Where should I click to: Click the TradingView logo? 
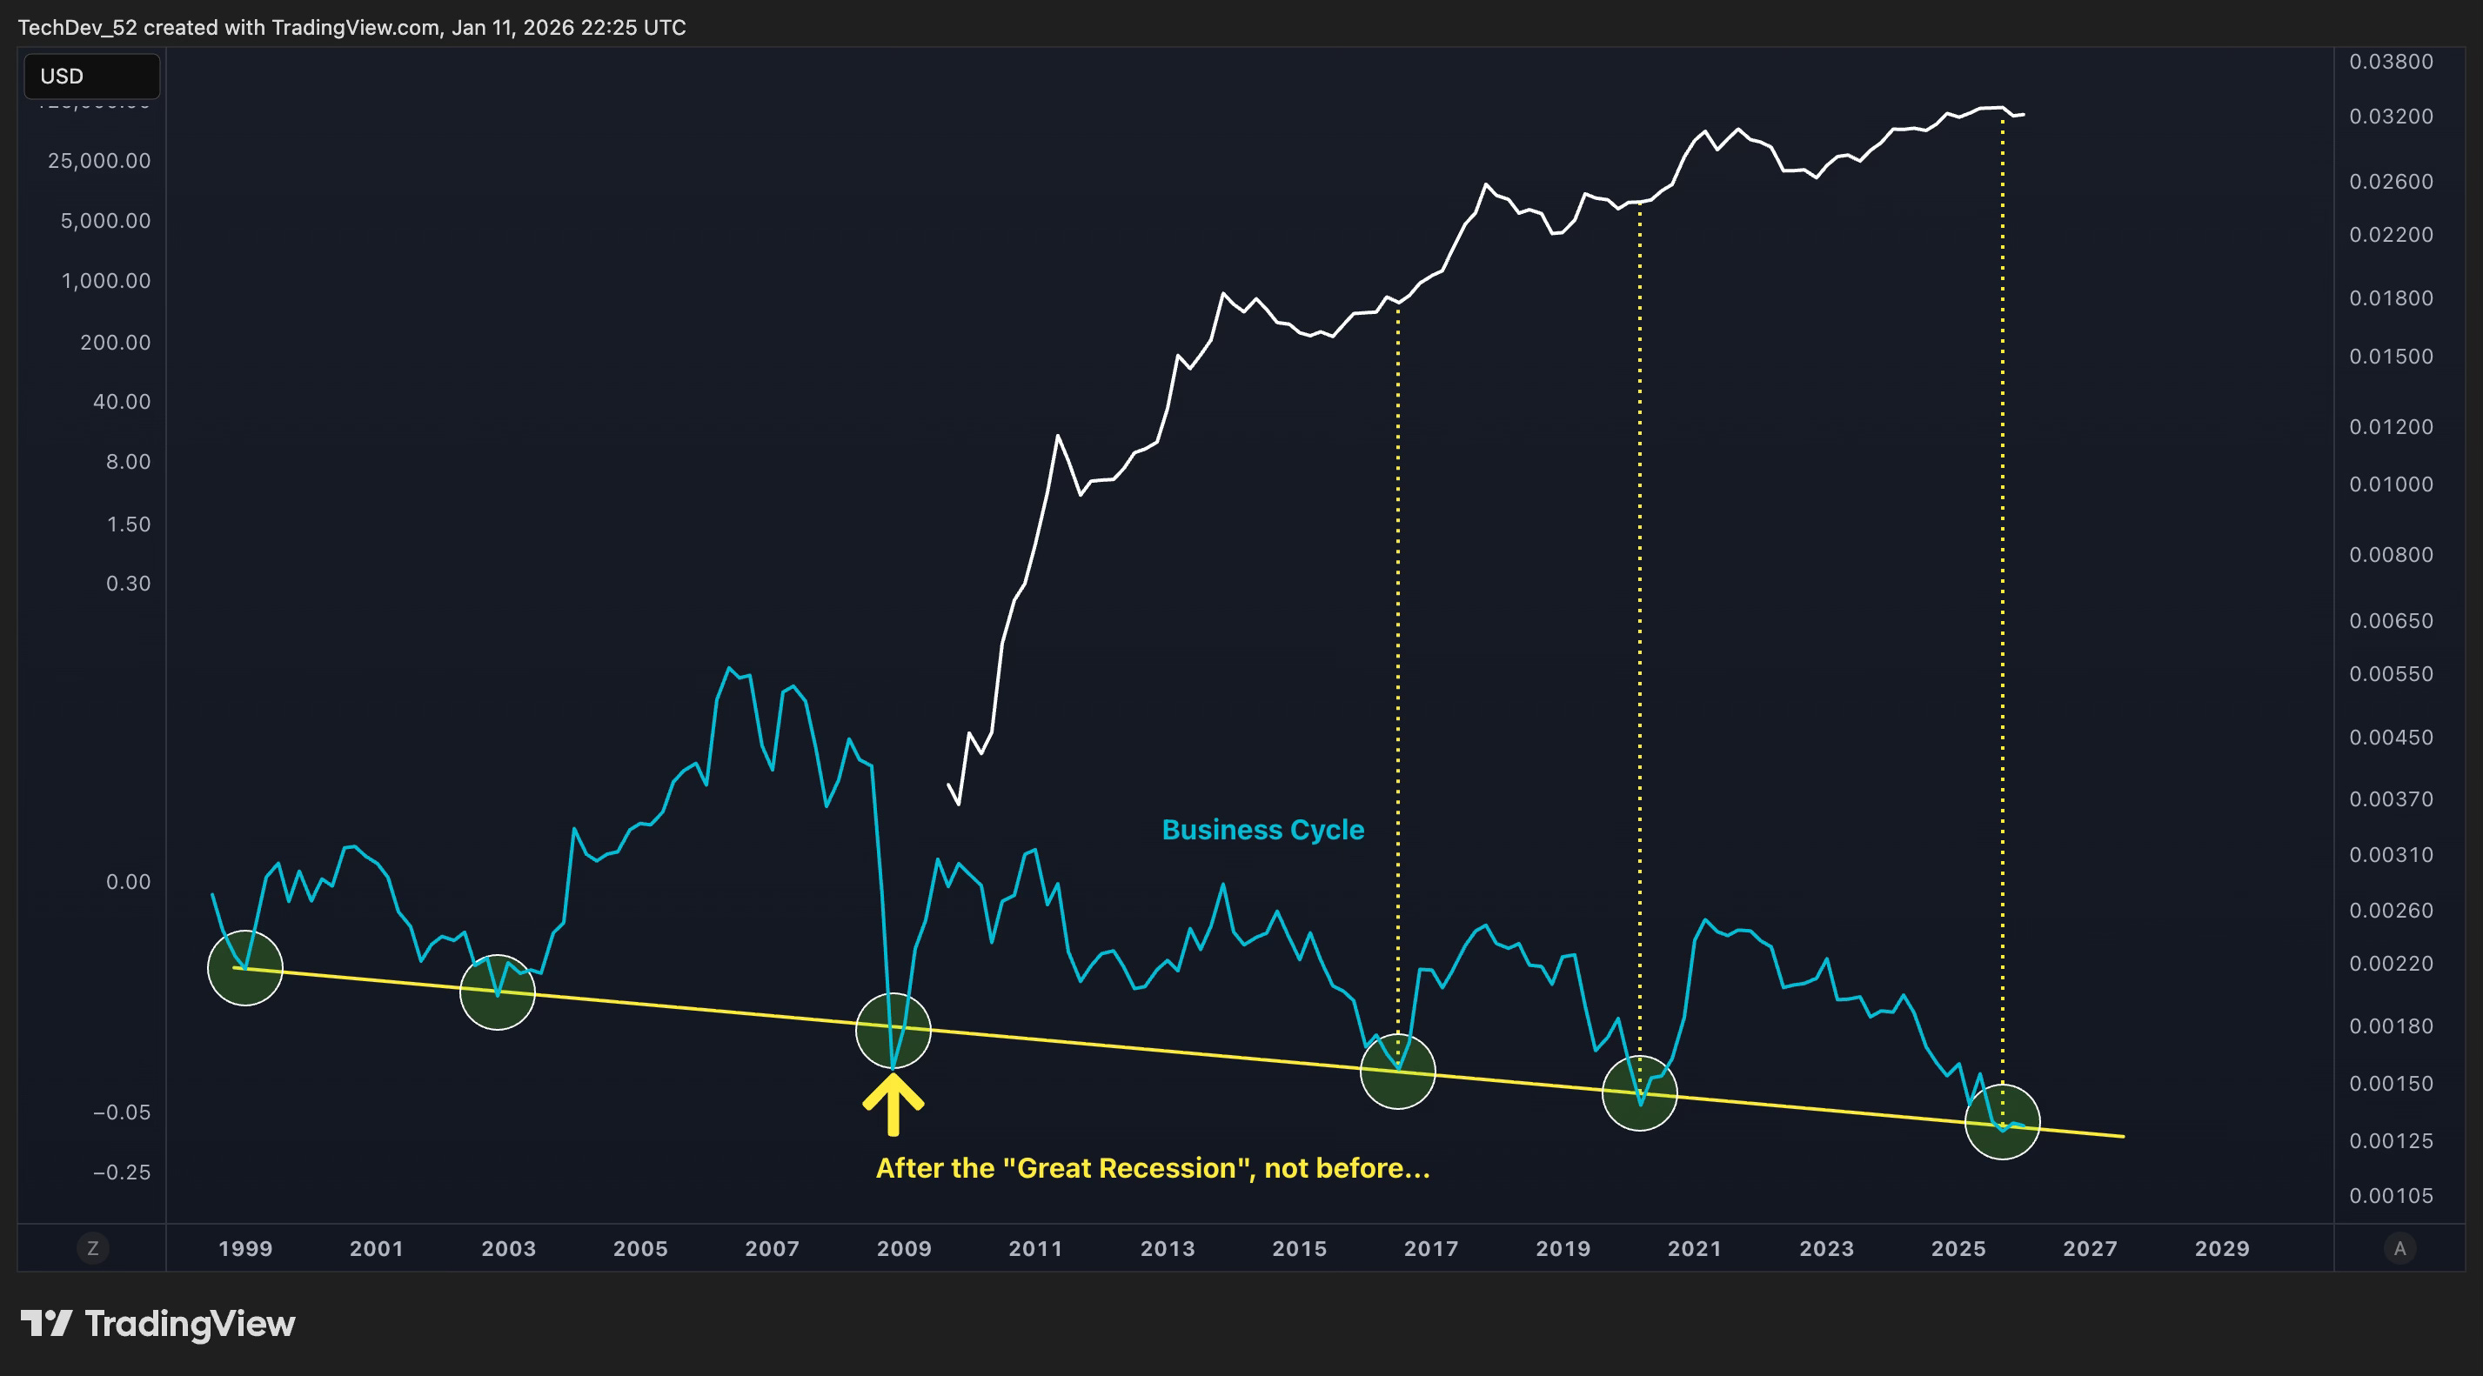tap(159, 1324)
